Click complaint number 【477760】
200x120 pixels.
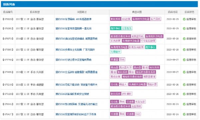tap(8, 60)
